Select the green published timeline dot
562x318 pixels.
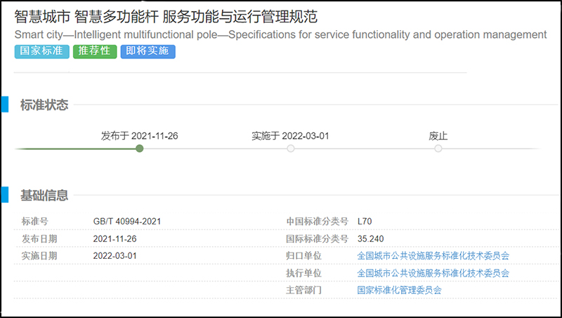[x=139, y=148]
